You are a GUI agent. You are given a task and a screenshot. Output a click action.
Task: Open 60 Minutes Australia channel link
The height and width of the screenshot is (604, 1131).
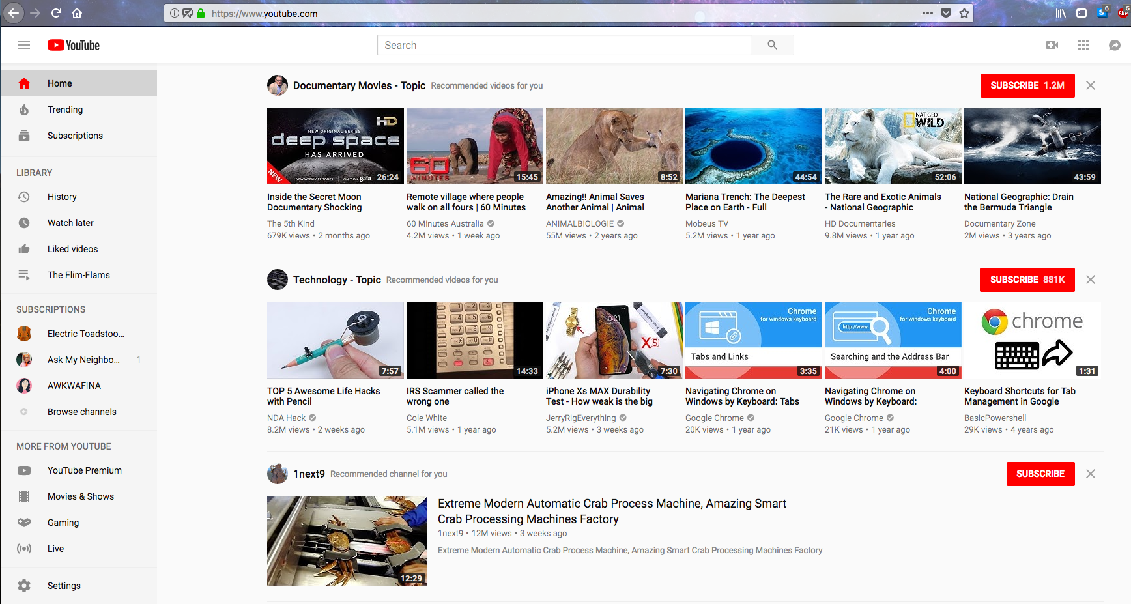[x=445, y=223]
